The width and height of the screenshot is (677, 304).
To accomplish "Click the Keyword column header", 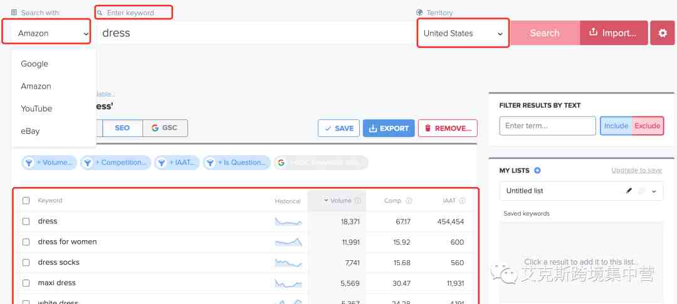I will [x=50, y=200].
